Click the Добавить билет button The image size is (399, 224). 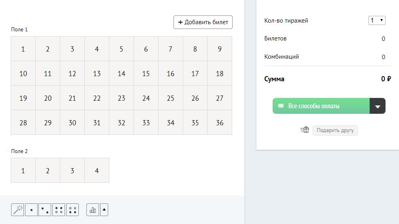click(x=203, y=22)
